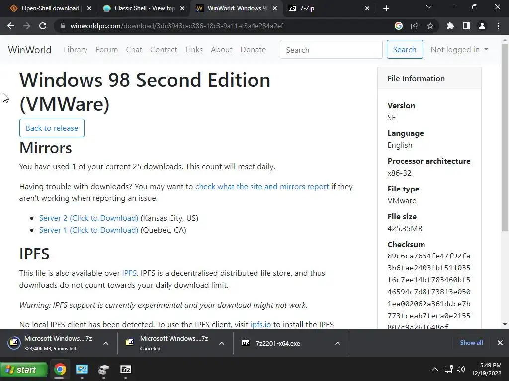Click scrollbar down arrow

coord(505,324)
